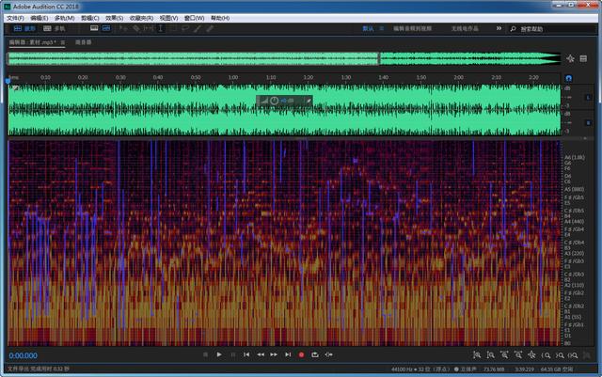Zoom out time icon

[x=518, y=355]
